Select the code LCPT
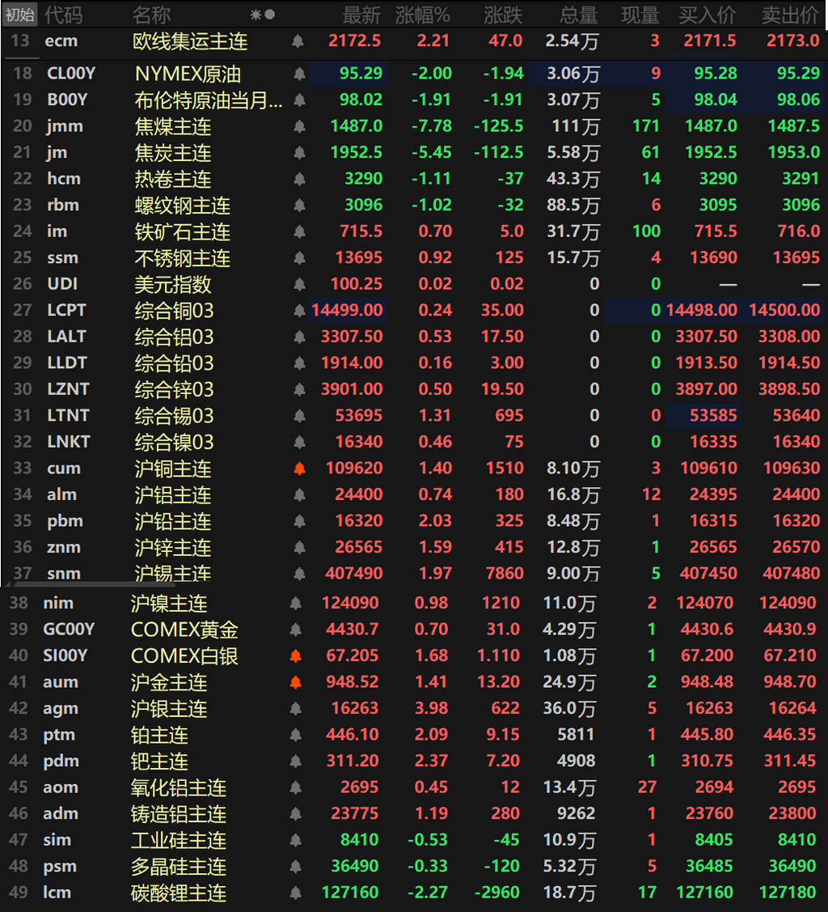The height and width of the screenshot is (912, 828). click(x=67, y=311)
